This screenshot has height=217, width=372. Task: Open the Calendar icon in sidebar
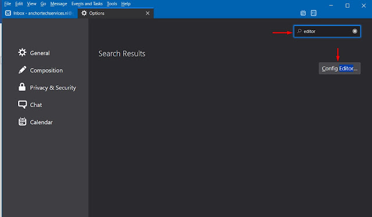pyautogui.click(x=22, y=122)
